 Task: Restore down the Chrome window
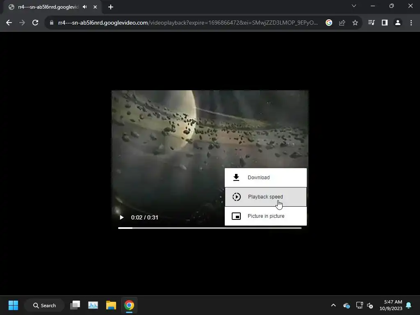(x=392, y=6)
